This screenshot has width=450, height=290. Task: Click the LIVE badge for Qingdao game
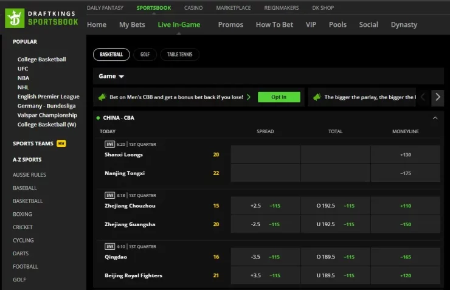109,246
